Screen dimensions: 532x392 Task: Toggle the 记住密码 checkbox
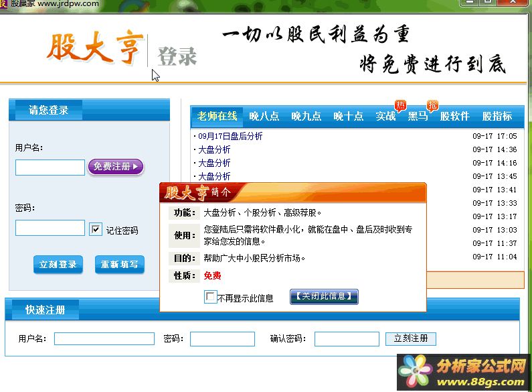[x=96, y=229]
